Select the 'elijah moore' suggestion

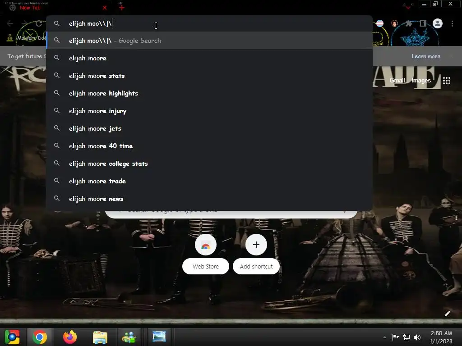(209, 58)
